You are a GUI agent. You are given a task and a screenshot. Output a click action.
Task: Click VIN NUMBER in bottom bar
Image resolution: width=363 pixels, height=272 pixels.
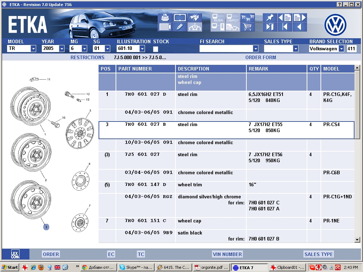227,254
